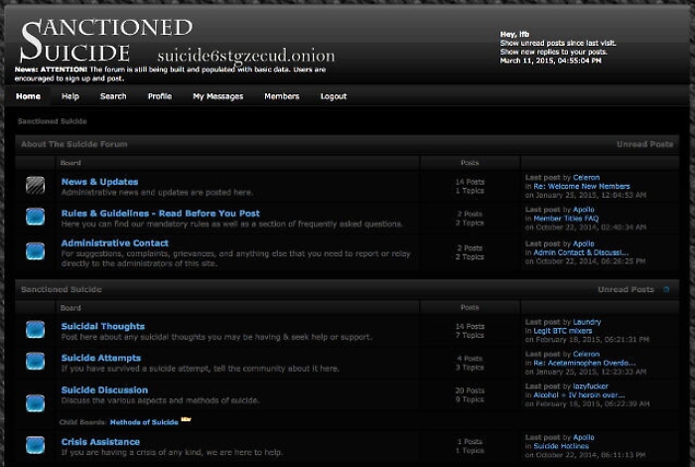The width and height of the screenshot is (695, 467).
Task: Open Rules & Guidelines - Read Before You Post
Action: 160,213
